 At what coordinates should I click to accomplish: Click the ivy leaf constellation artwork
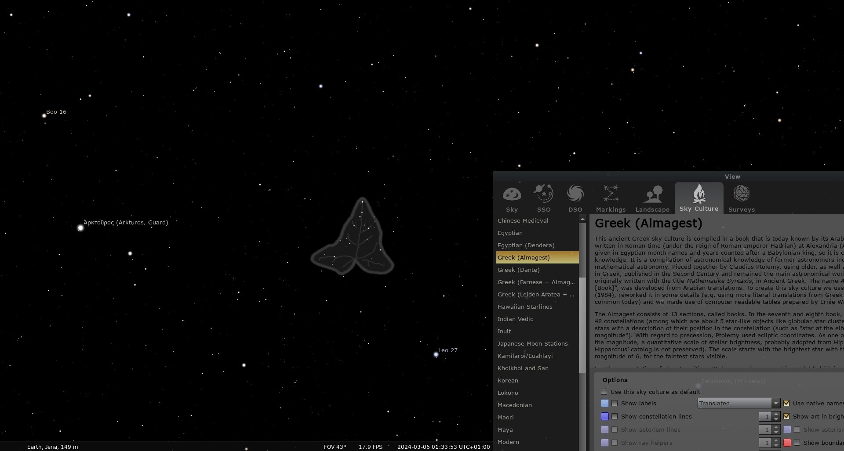coord(354,242)
